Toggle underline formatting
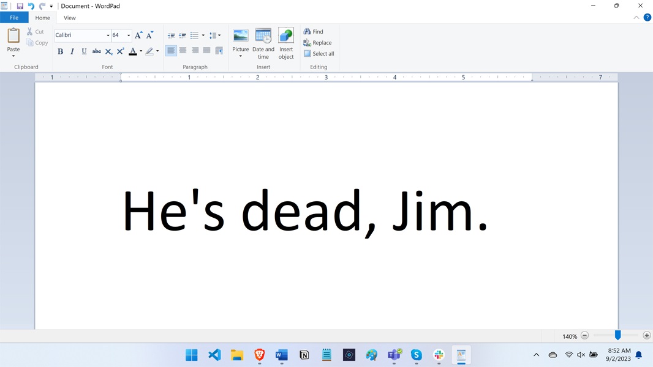This screenshot has width=653, height=367. (x=84, y=51)
